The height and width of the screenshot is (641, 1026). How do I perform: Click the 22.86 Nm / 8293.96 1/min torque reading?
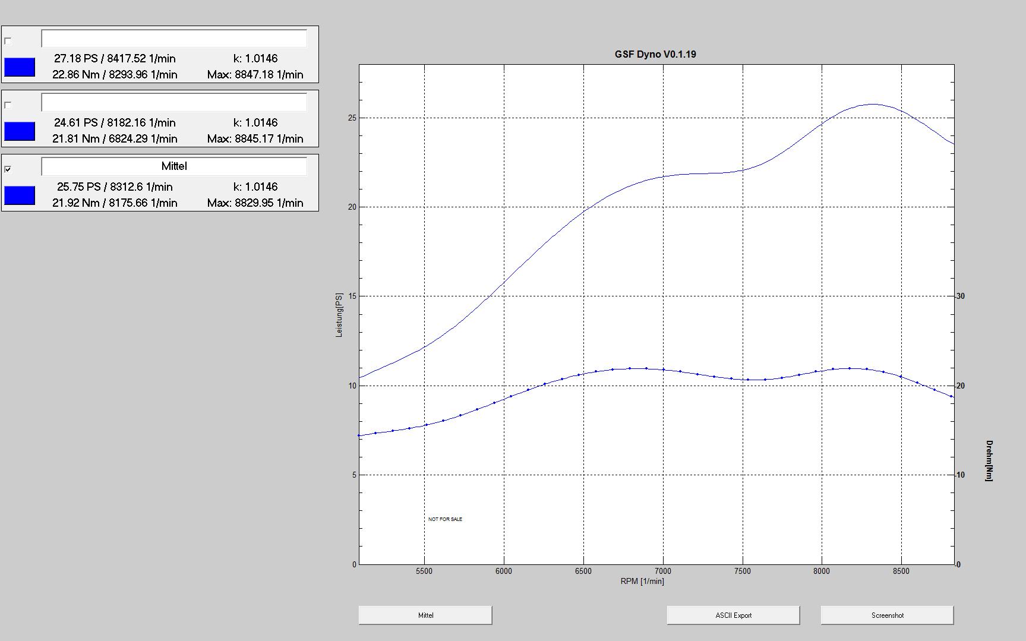click(115, 74)
